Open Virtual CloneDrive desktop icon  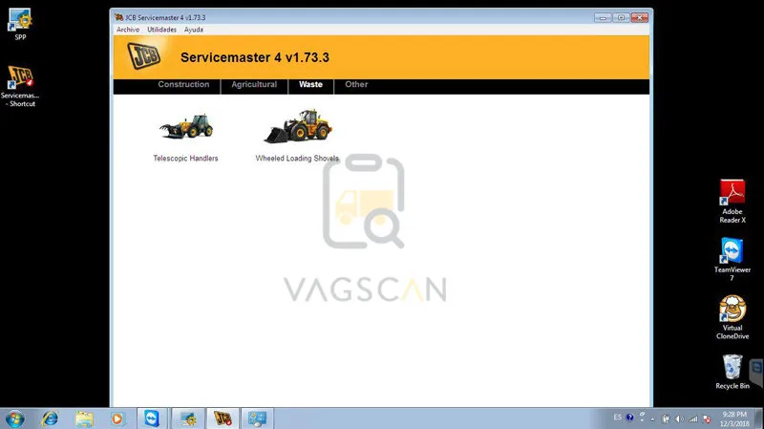(x=732, y=317)
